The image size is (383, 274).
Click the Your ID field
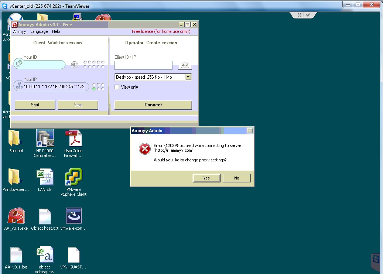point(40,65)
